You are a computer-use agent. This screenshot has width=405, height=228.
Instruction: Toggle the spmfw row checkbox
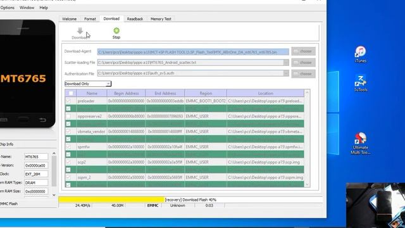[x=68, y=146]
